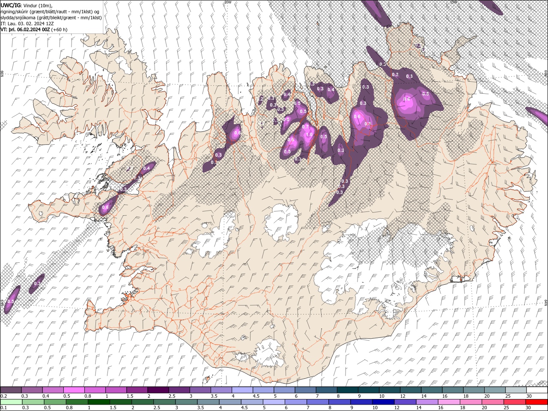Click the light pink swatch starting at 16 in lower legend
Screen dimensions: 548x411
pyautogui.click(x=449, y=402)
